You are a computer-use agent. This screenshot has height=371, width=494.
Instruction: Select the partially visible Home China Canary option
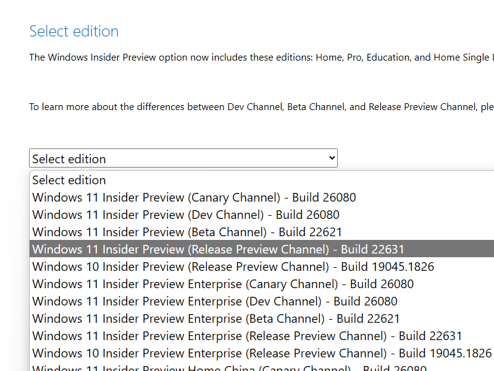tap(228, 368)
